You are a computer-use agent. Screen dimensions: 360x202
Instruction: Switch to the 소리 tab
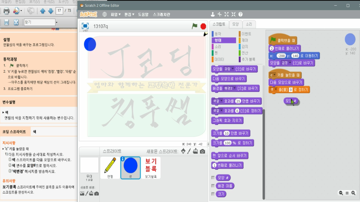tap(249, 24)
